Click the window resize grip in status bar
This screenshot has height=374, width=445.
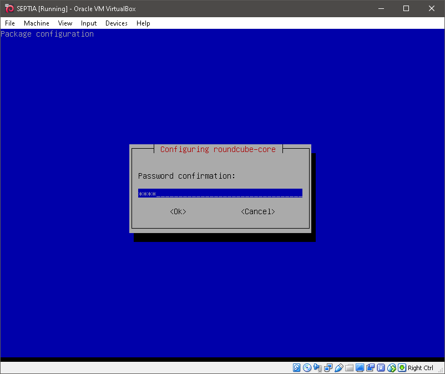click(x=441, y=370)
